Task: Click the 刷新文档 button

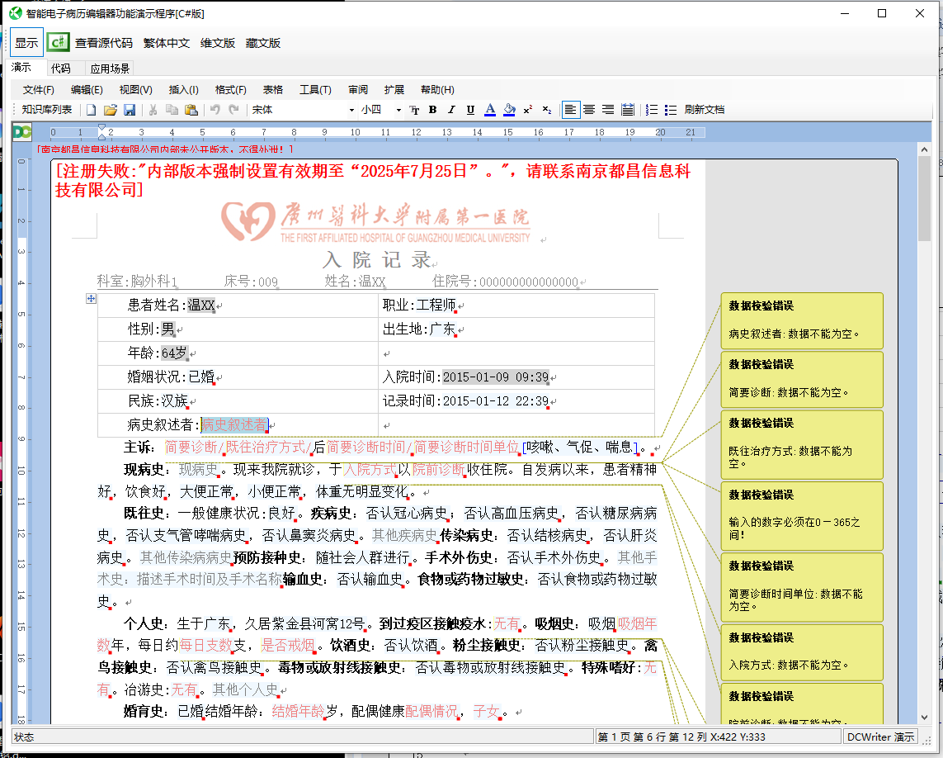Action: [705, 110]
